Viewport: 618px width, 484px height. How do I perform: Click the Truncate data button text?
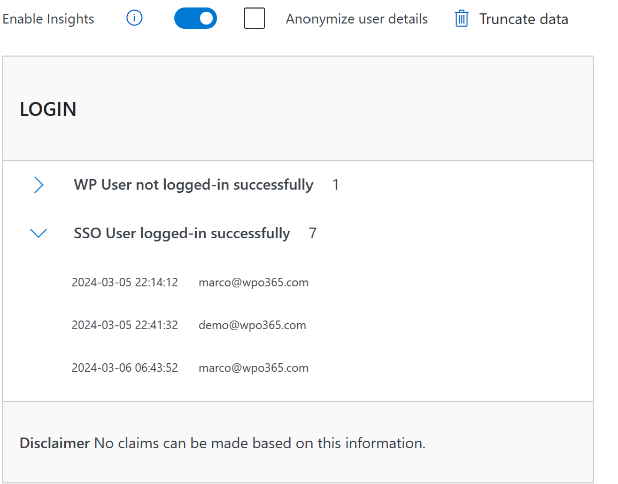[523, 19]
